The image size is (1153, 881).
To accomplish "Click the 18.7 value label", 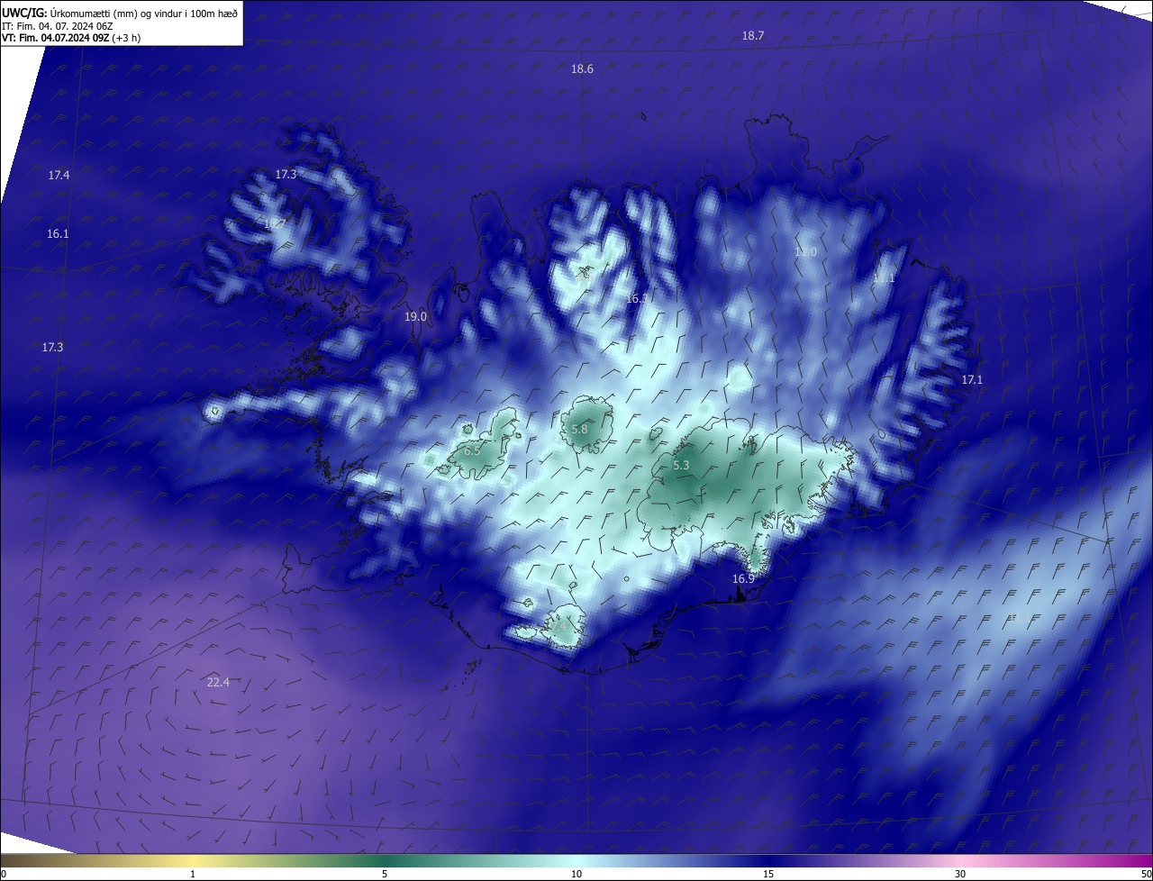I will (x=753, y=36).
